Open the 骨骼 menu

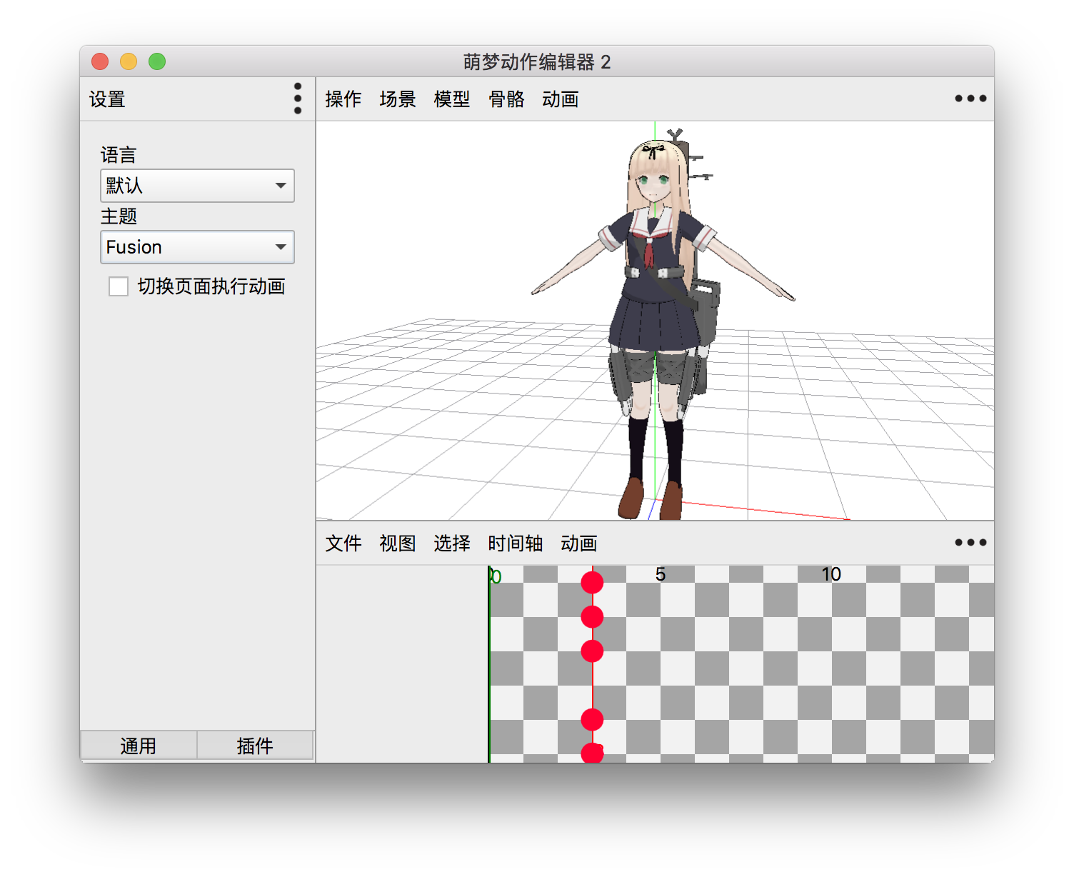click(506, 99)
